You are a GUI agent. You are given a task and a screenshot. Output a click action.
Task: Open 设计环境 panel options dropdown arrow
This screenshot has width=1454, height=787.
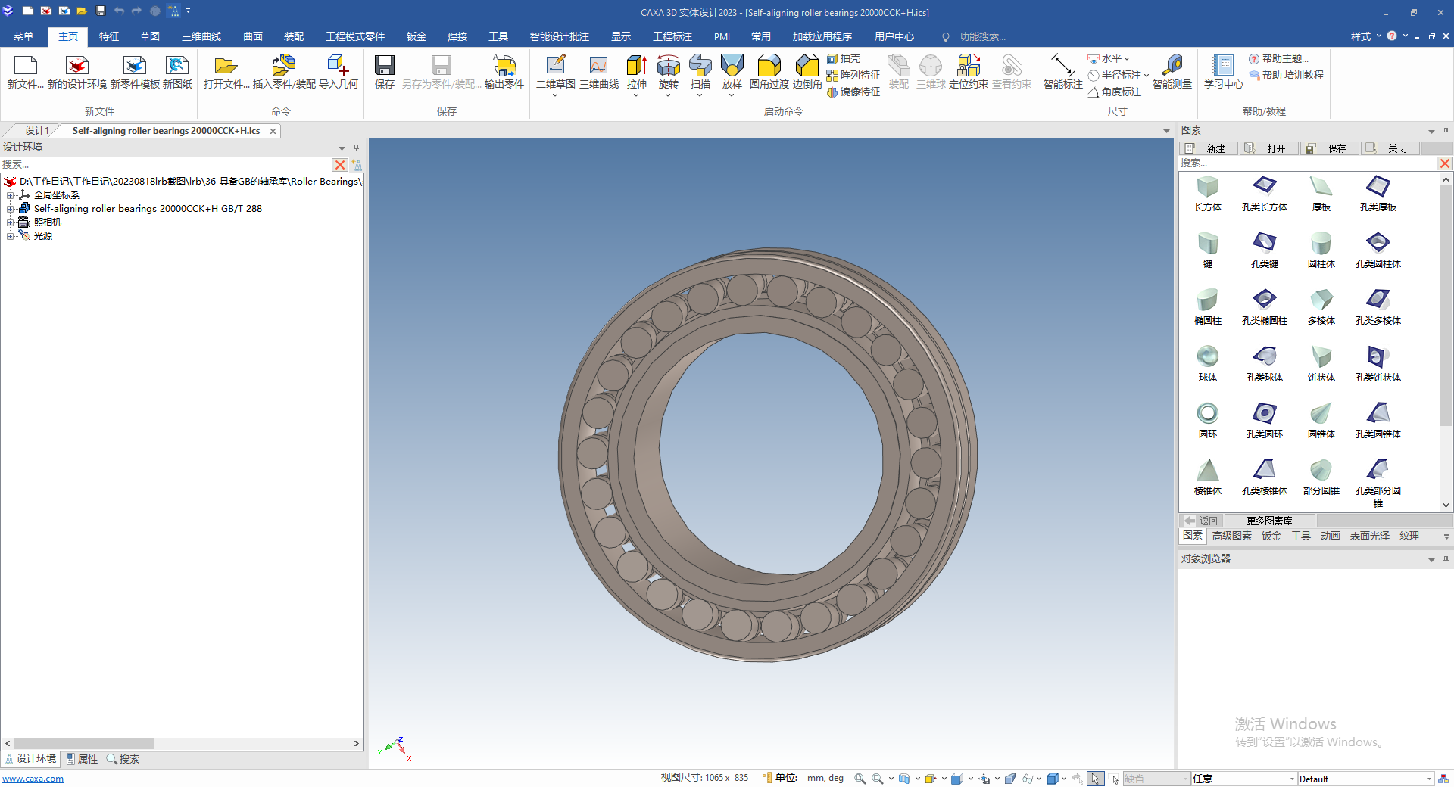342,148
